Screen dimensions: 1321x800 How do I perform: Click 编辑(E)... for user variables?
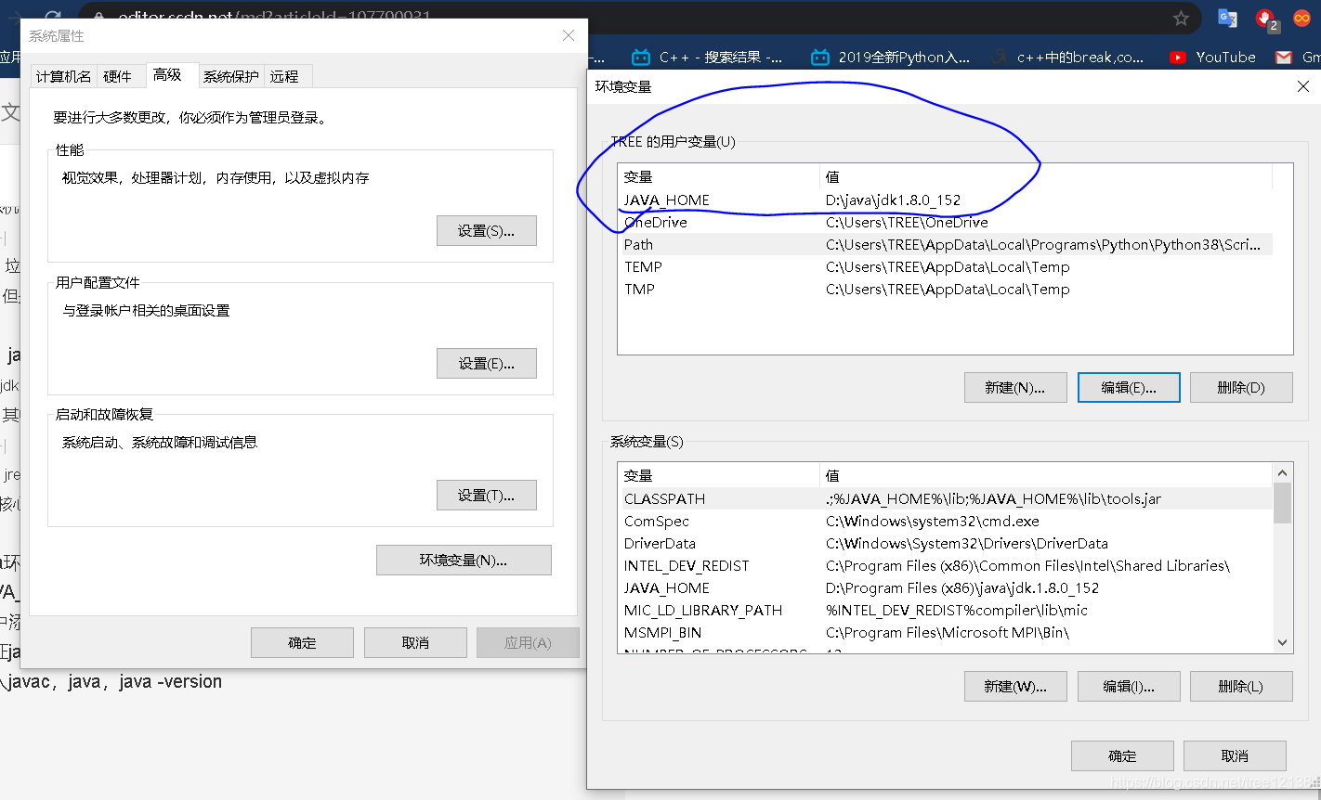(1129, 388)
